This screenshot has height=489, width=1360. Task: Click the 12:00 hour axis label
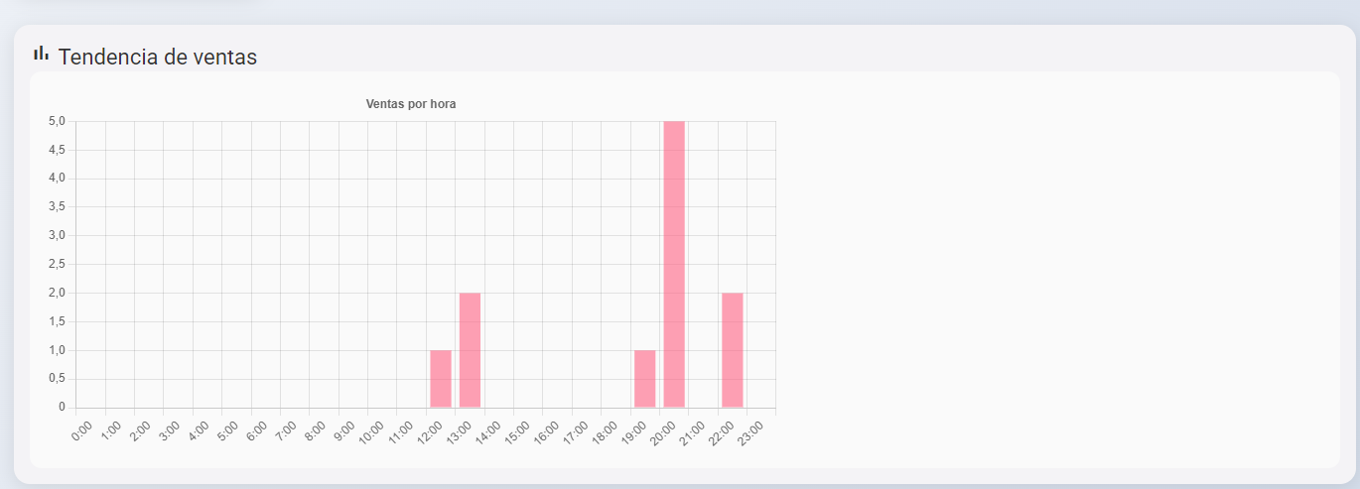coord(431,433)
